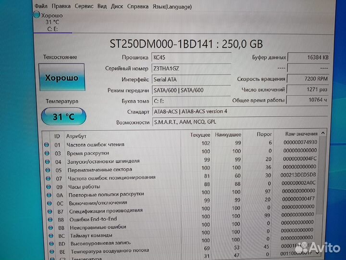This screenshot has width=346, height=260.
Task: Click status dot for attribute 05
Action: point(48,170)
